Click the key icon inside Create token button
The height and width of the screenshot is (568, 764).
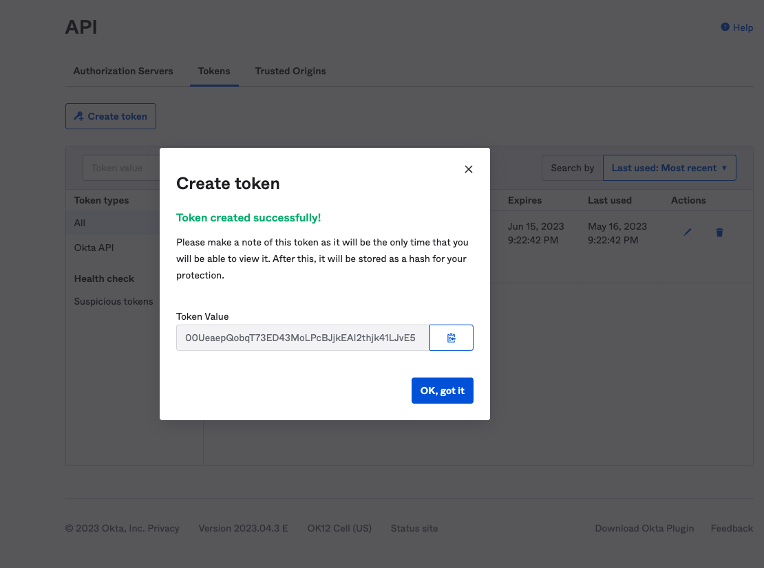tap(80, 116)
